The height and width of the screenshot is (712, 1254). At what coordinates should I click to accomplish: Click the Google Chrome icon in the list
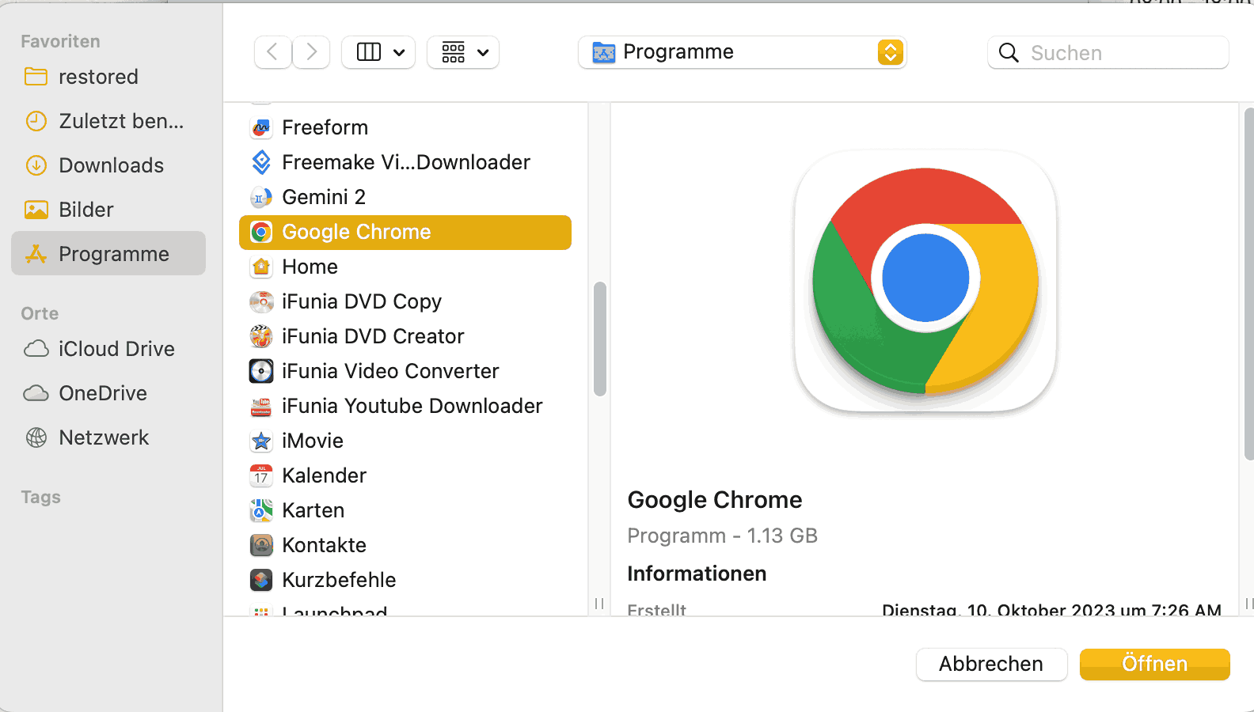tap(261, 232)
